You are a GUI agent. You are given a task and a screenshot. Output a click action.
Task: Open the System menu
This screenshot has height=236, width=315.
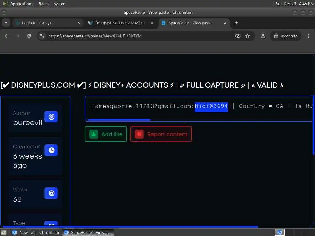(60, 4)
